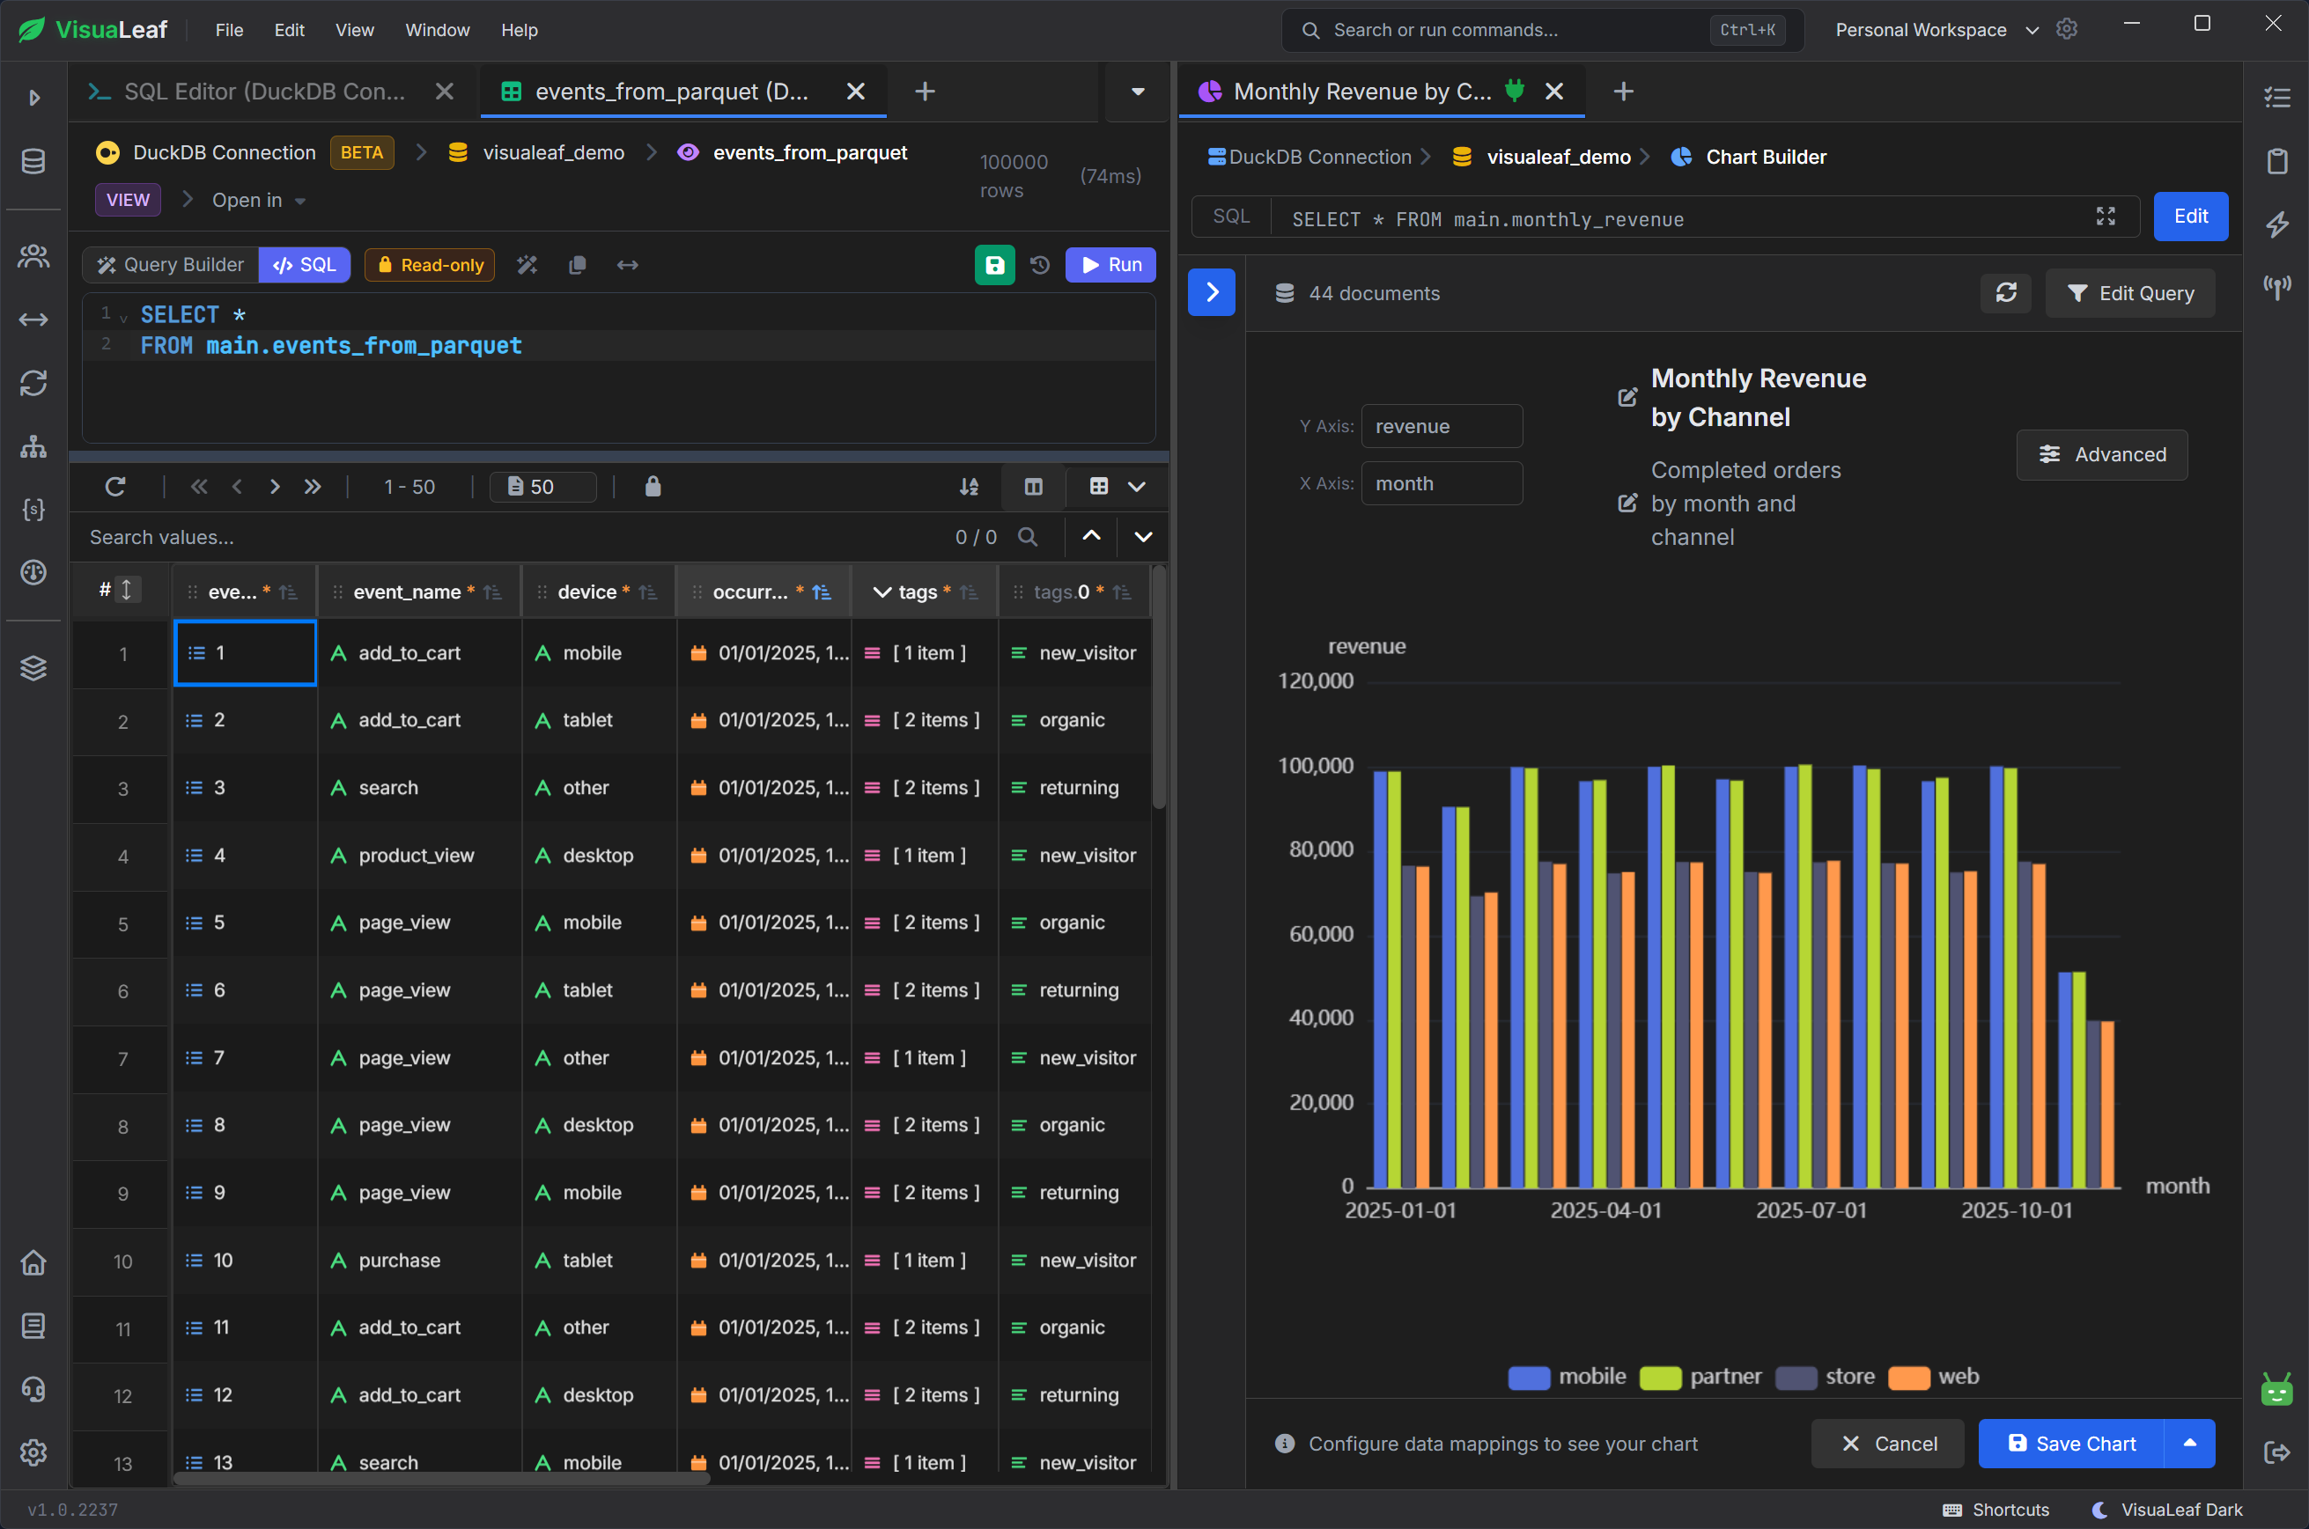Click the page size field showing 50
The image size is (2309, 1529).
(x=543, y=487)
